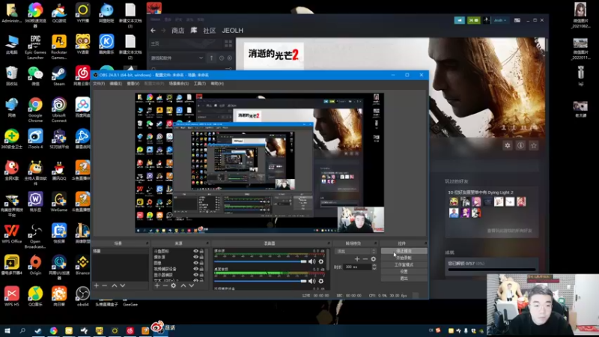Toggle visibility of 媒体源 source
Viewport: 599px width, 337px height.
point(195,257)
